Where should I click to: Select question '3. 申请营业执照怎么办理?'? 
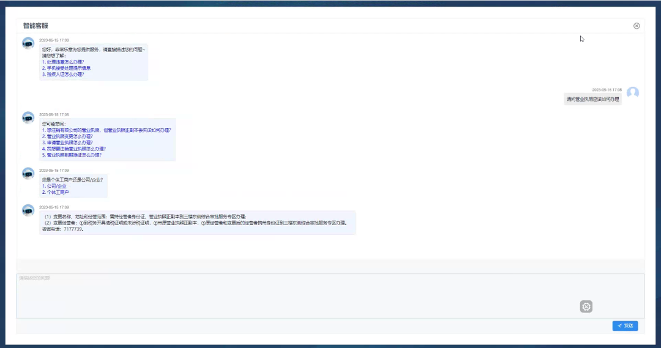point(67,143)
